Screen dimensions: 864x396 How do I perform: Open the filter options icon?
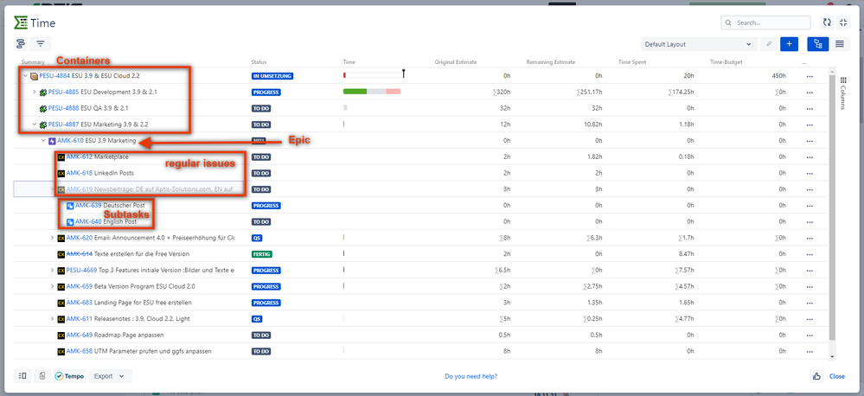(41, 43)
